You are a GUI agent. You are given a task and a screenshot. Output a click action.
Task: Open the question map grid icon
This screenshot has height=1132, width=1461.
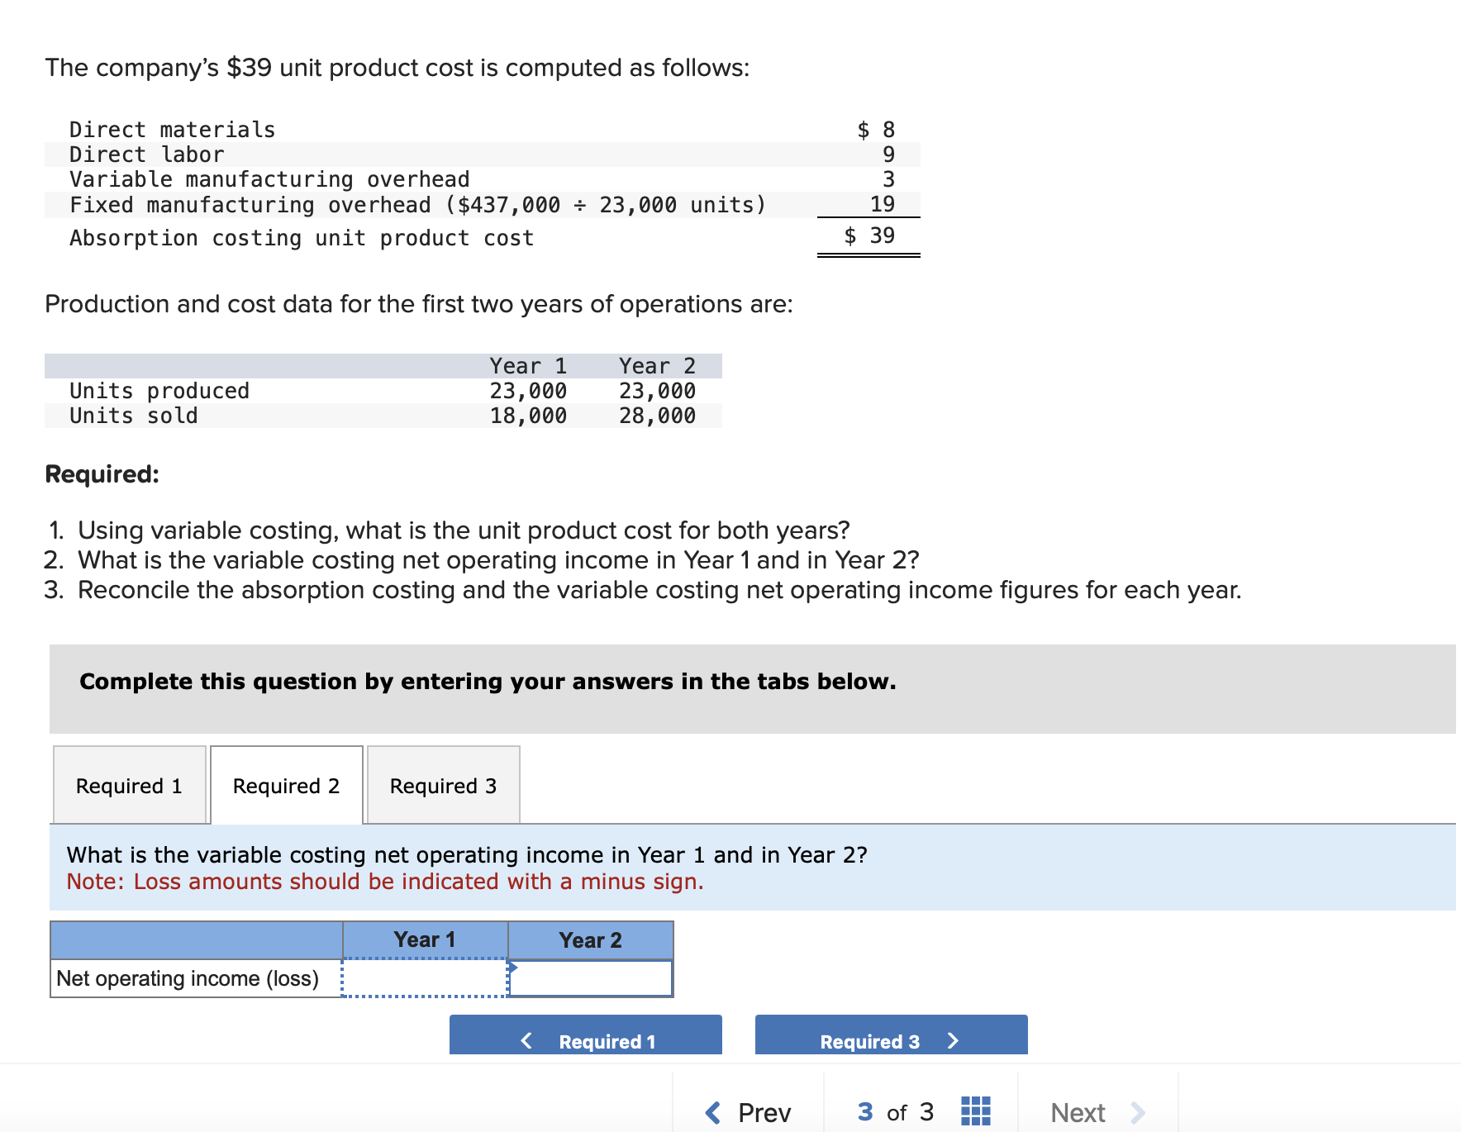coord(975,1112)
